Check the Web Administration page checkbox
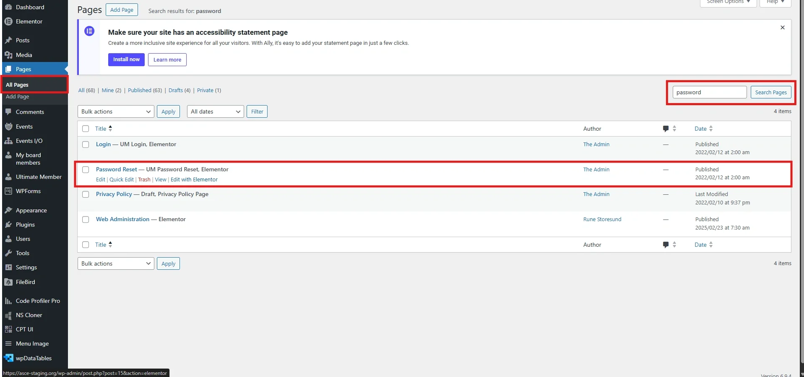 (86, 219)
